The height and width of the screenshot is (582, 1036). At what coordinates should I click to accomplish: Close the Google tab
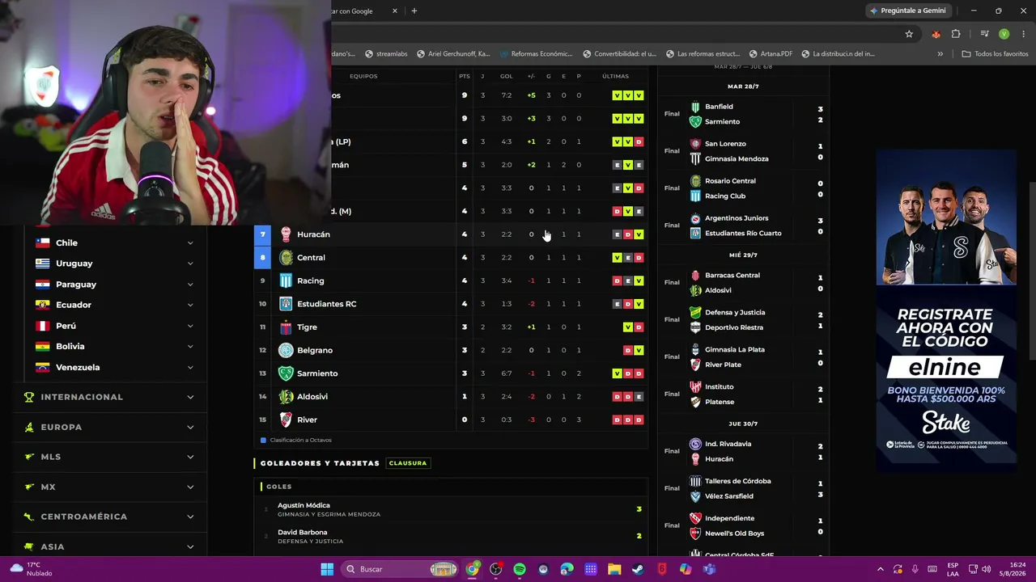pos(395,11)
